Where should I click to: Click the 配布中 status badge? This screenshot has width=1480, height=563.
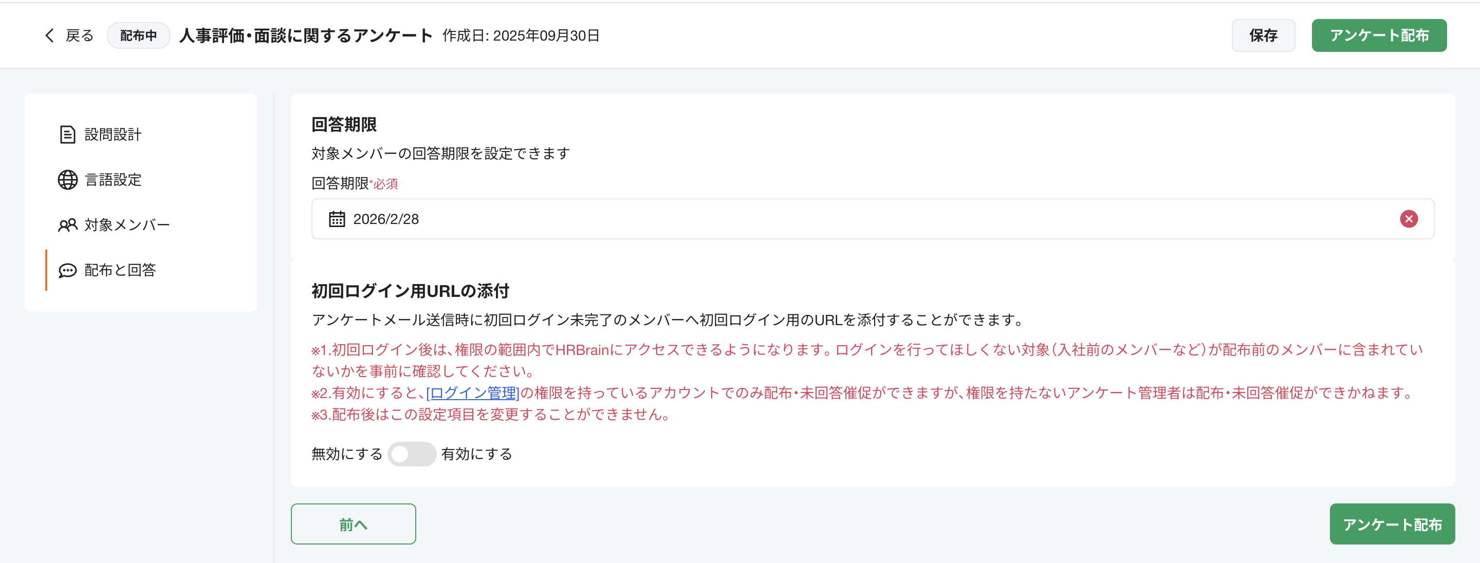point(138,35)
